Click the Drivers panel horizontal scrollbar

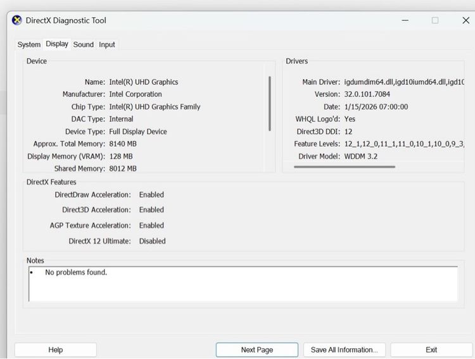point(345,167)
